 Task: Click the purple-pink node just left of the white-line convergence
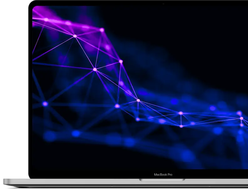click(117, 106)
